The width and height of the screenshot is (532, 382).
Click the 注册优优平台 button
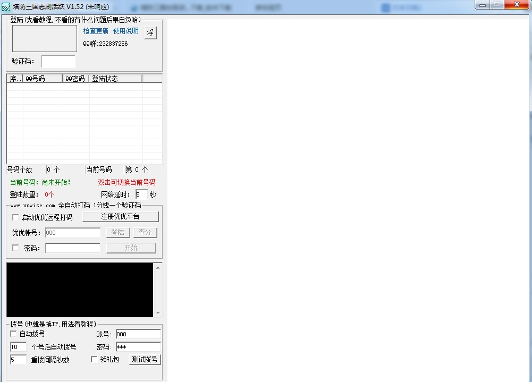click(x=121, y=217)
